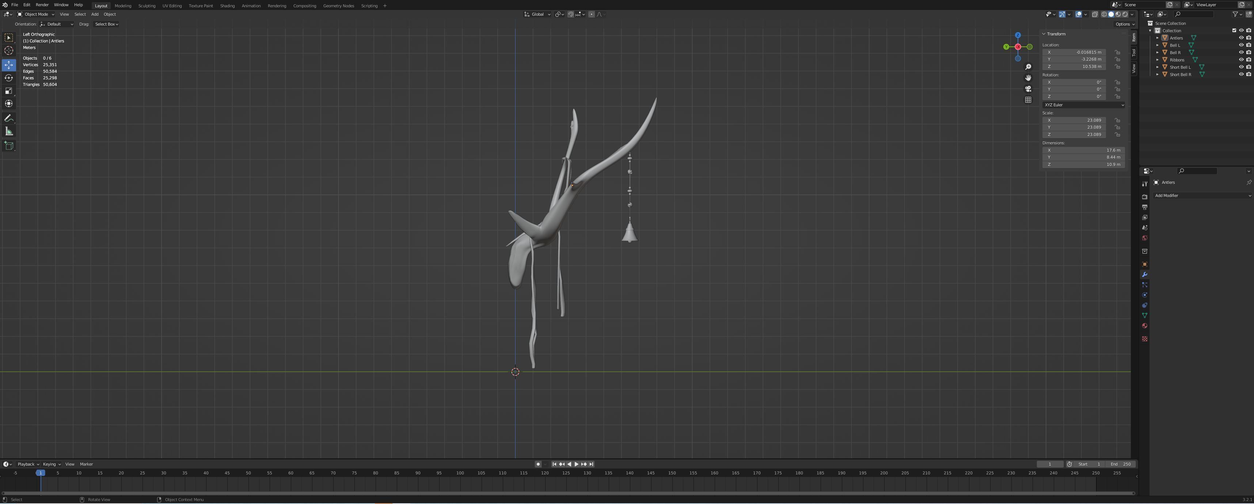Select the combined Transform tool

tap(9, 104)
